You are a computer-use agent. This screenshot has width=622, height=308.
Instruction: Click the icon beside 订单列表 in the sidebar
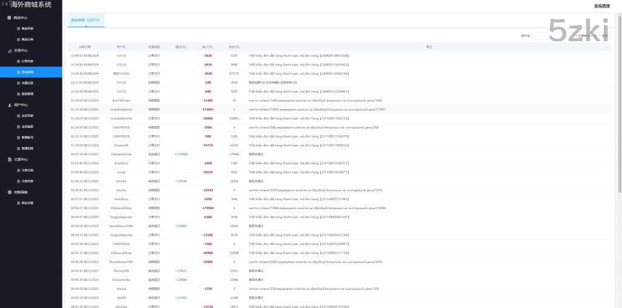pos(18,61)
